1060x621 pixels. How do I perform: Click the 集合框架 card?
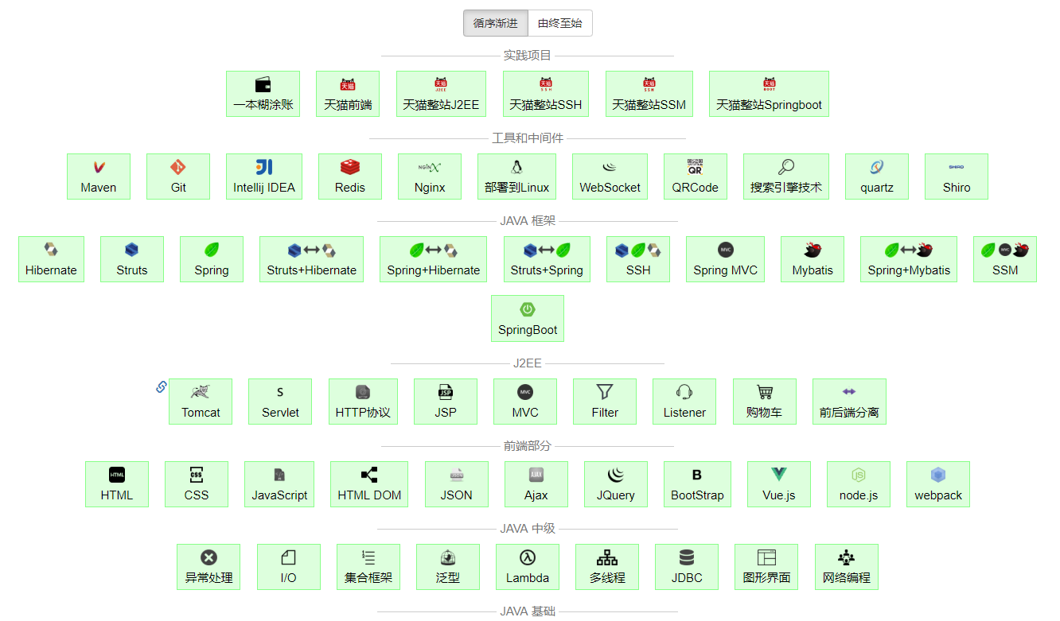(368, 567)
